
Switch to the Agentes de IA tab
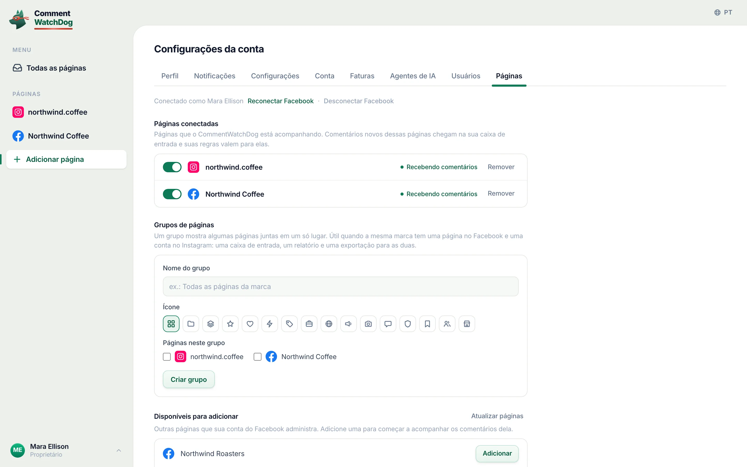pos(413,76)
